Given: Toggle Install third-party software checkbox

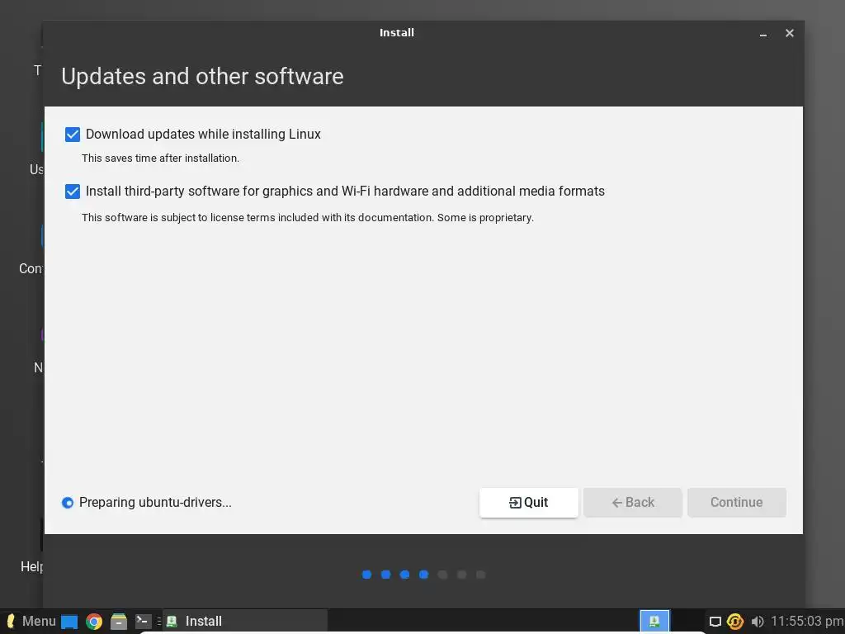Looking at the screenshot, I should click(x=73, y=192).
